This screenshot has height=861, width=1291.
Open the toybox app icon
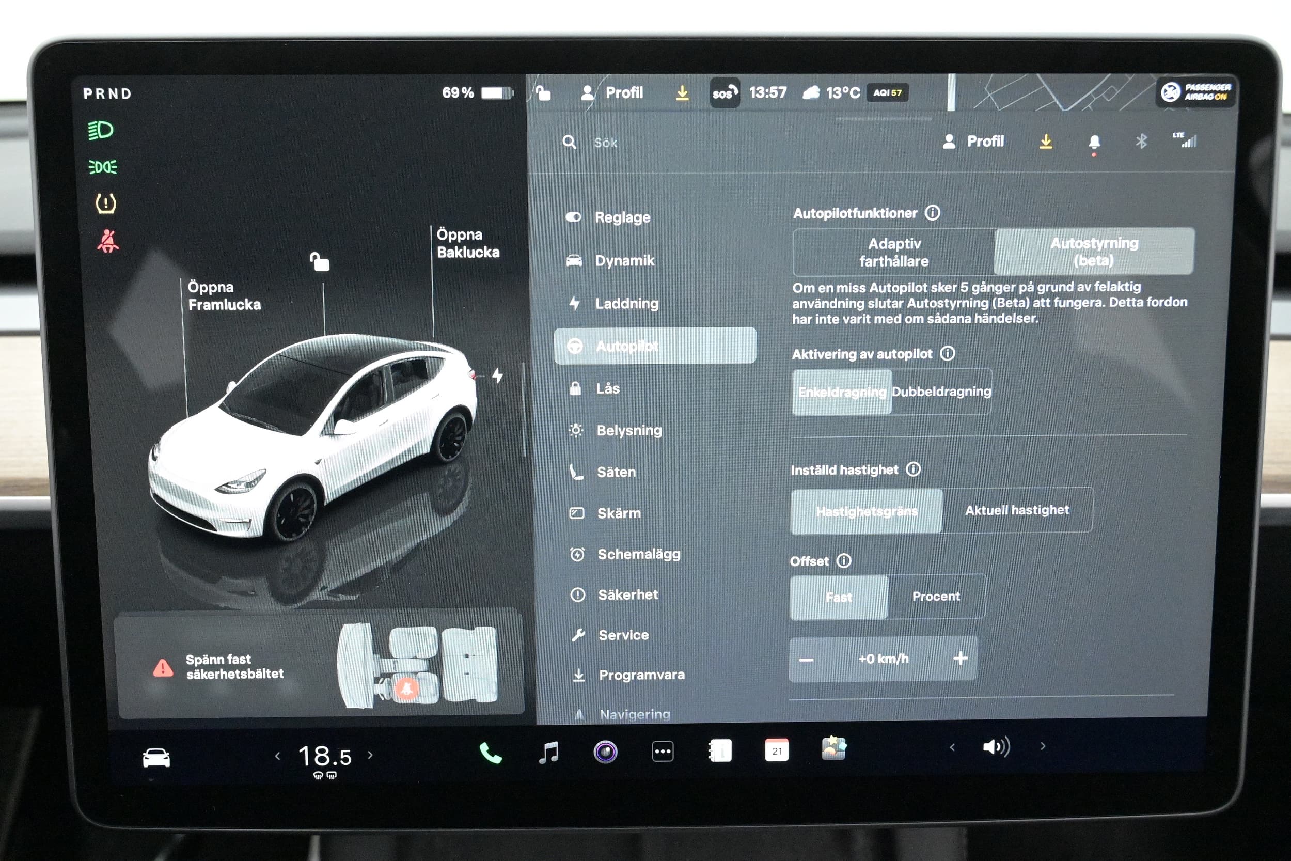click(834, 748)
